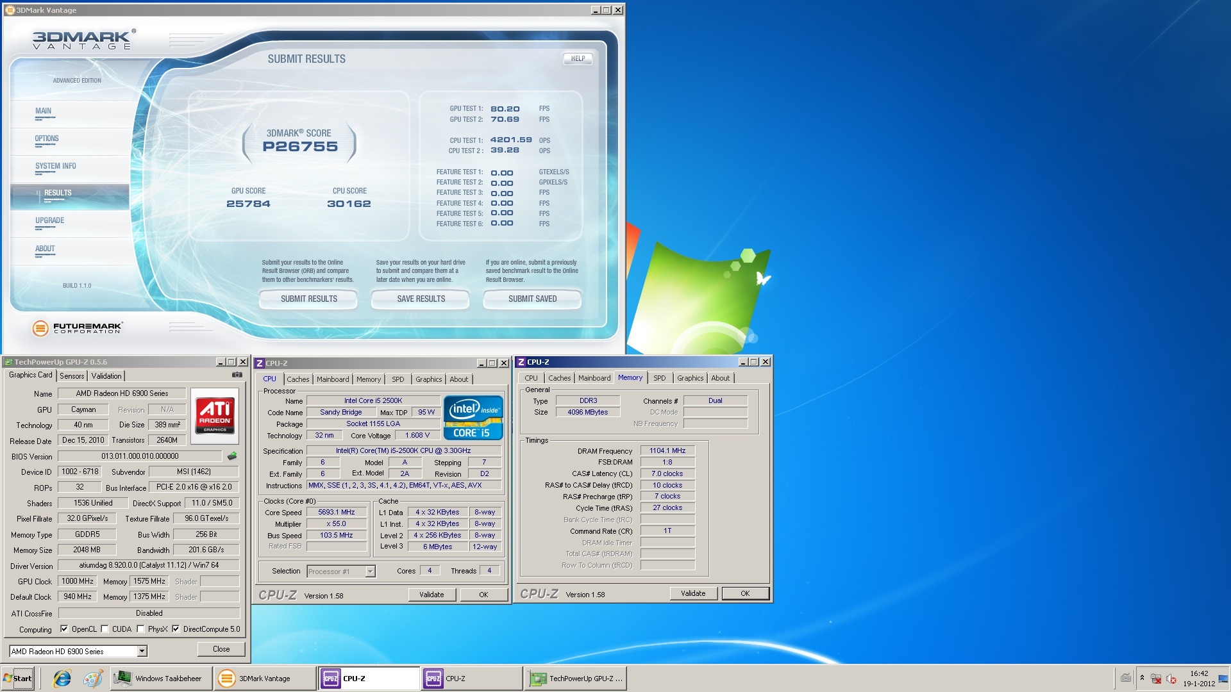Open the Mainboard tab in left CPU-Z
This screenshot has width=1231, height=692.
point(333,379)
